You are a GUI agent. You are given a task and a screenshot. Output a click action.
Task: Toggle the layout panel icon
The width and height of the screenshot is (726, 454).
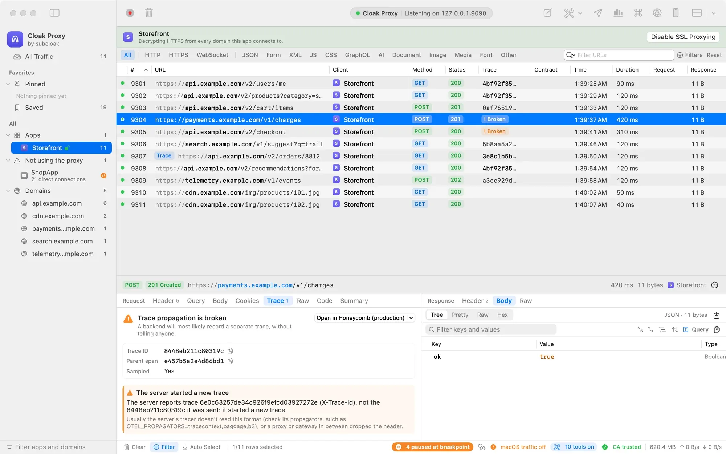pos(697,13)
